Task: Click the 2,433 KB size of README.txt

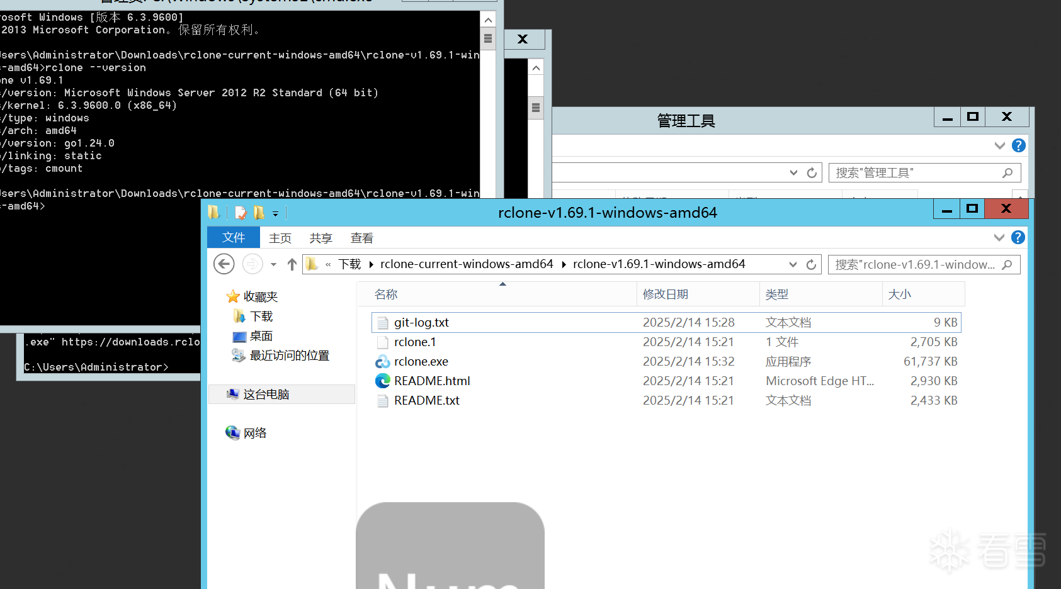Action: click(934, 401)
